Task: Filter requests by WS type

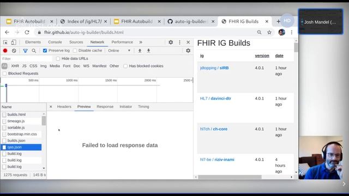Action: pyautogui.click(x=86, y=66)
